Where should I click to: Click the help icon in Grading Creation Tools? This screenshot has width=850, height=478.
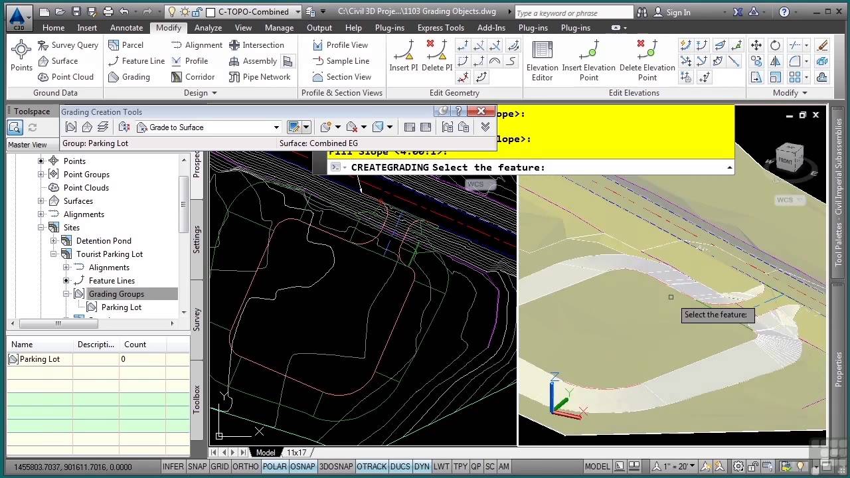458,112
